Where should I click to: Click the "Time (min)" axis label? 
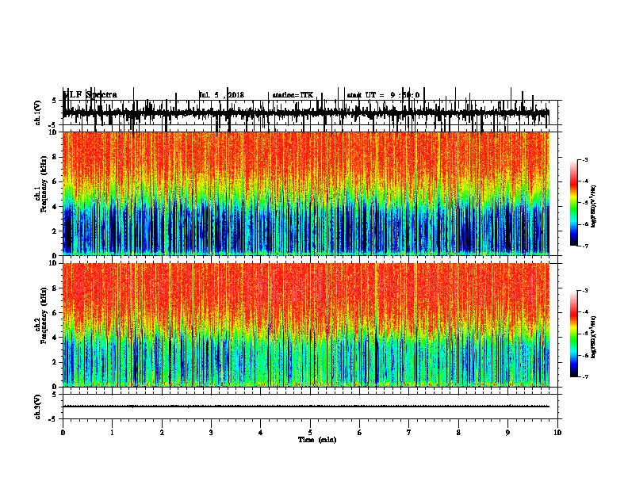coord(317,440)
